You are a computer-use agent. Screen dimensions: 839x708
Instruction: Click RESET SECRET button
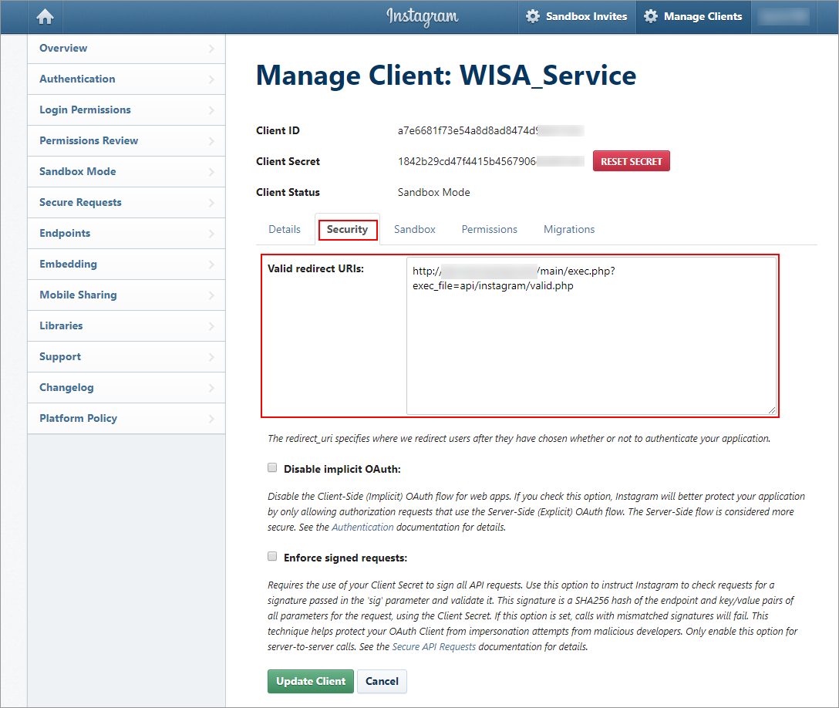pos(632,161)
